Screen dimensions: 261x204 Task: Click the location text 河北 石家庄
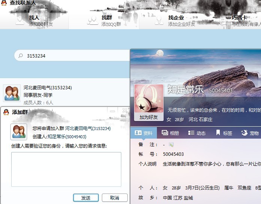point(200,120)
